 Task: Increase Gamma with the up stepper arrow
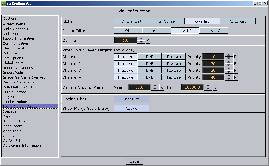[141, 39]
